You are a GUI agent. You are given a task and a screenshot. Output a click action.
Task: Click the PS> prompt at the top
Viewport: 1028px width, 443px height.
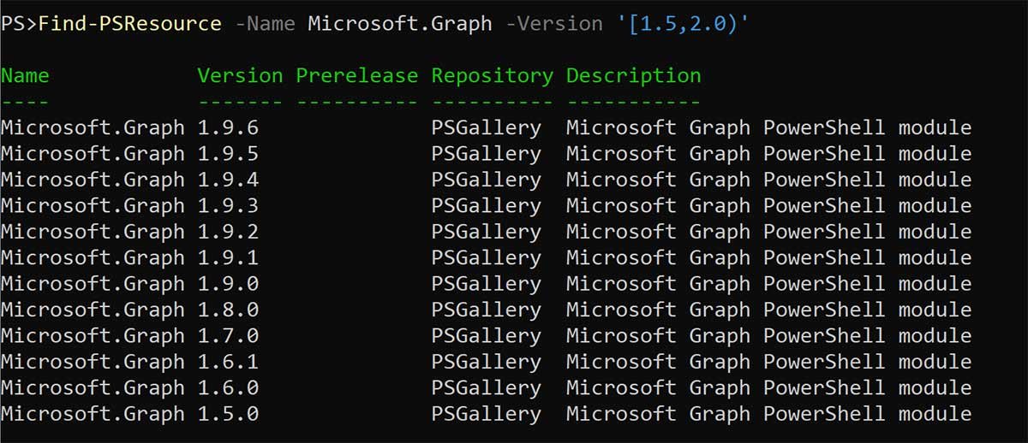pyautogui.click(x=18, y=23)
